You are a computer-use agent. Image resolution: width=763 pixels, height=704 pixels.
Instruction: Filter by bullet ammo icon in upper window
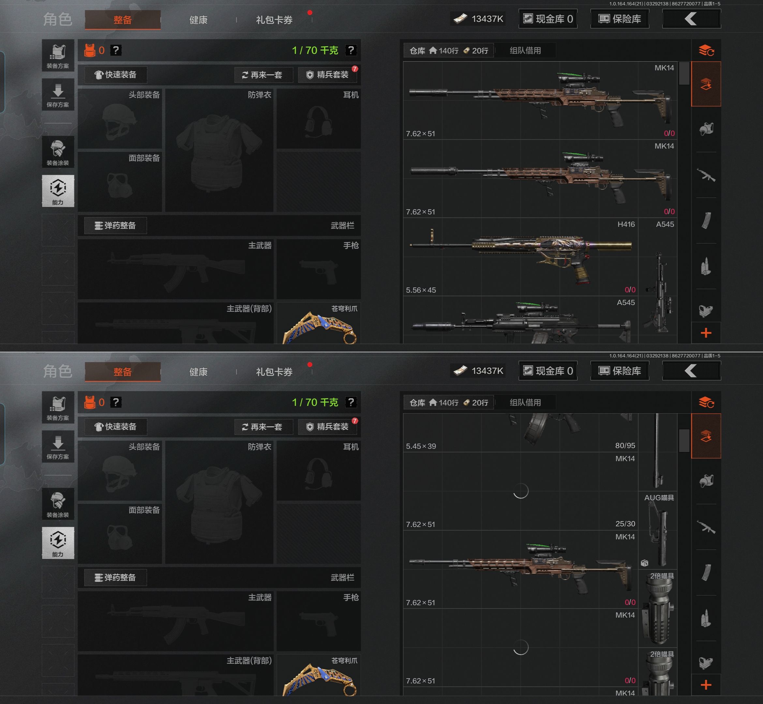[x=706, y=266]
